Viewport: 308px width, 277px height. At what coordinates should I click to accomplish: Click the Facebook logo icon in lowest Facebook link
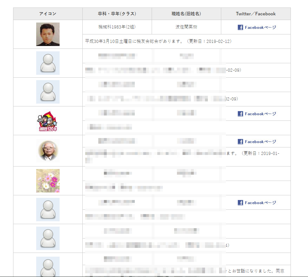tap(240, 203)
